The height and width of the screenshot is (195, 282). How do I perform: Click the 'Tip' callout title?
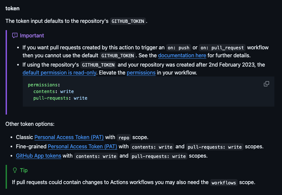[x=24, y=170]
